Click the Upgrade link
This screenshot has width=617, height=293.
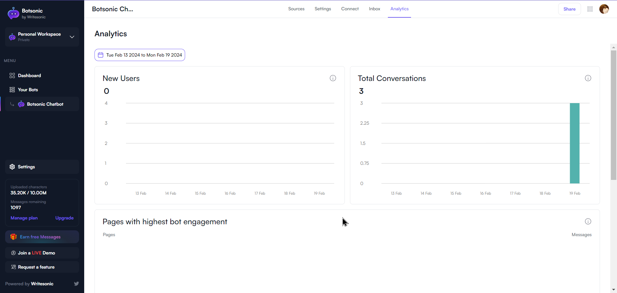tap(64, 218)
